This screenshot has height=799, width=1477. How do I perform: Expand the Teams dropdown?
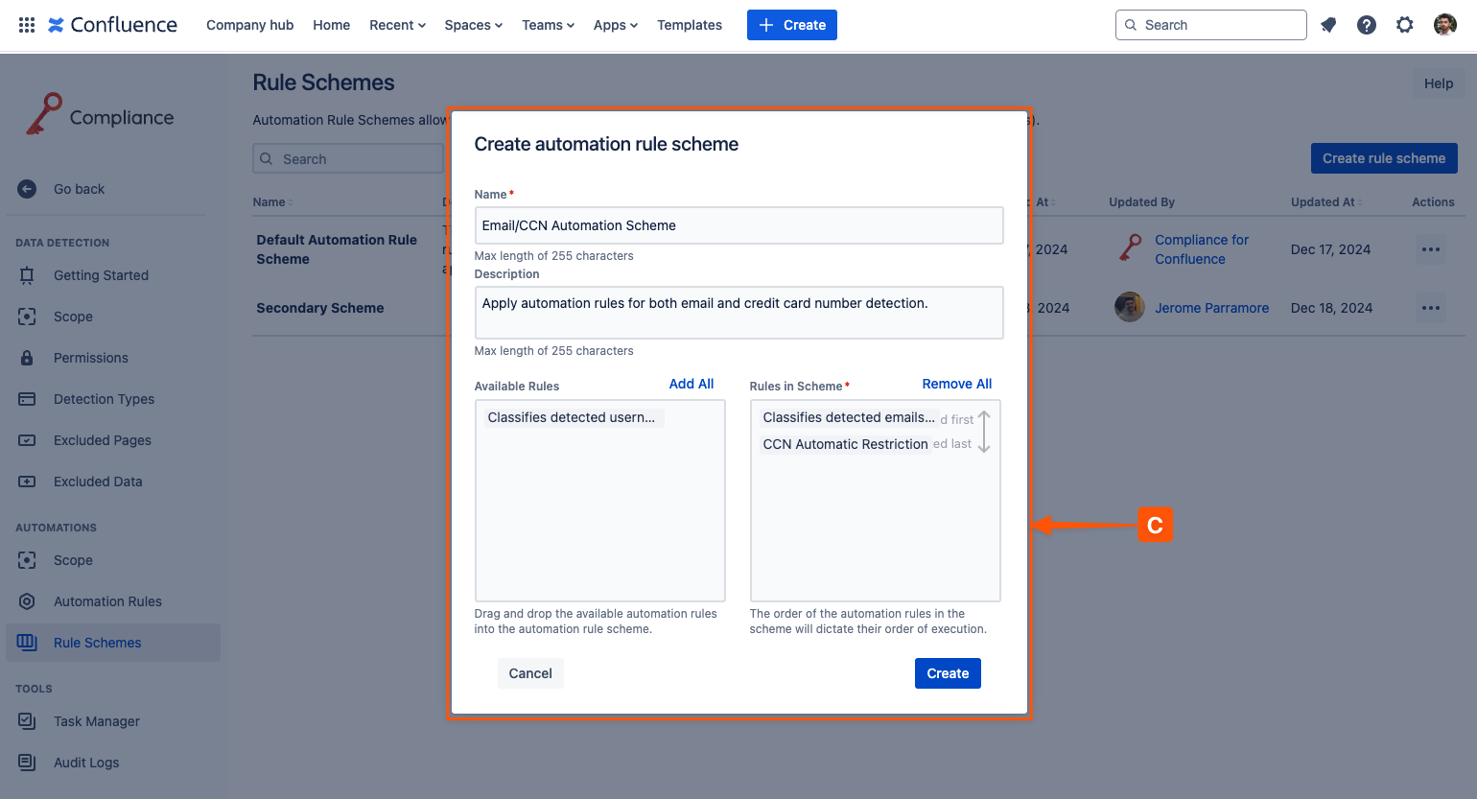click(x=547, y=25)
